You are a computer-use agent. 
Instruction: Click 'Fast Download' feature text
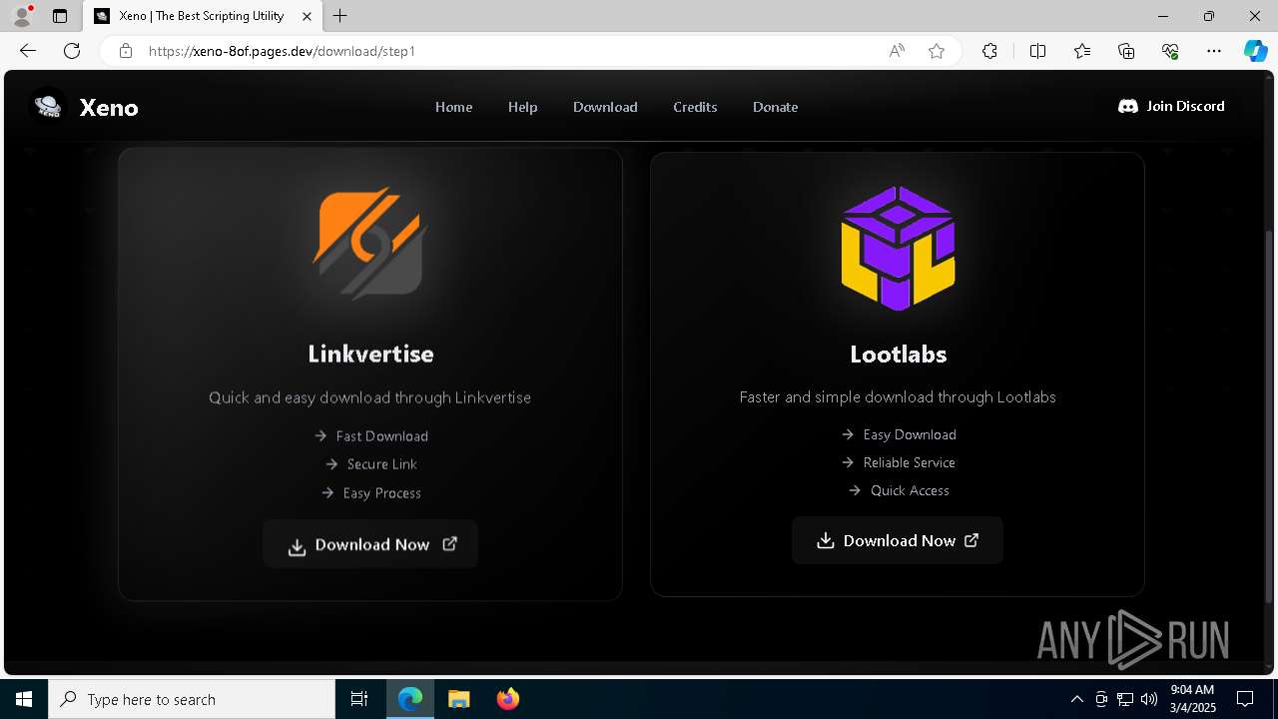(x=381, y=436)
